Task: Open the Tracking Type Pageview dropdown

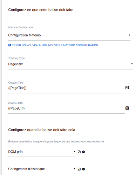Action: coord(70,64)
